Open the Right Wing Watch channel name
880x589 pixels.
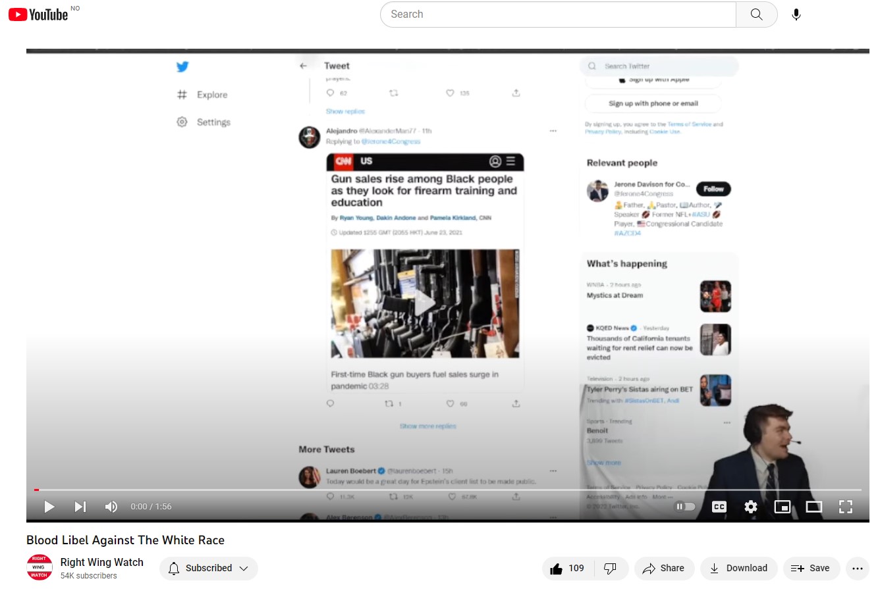[x=102, y=562]
